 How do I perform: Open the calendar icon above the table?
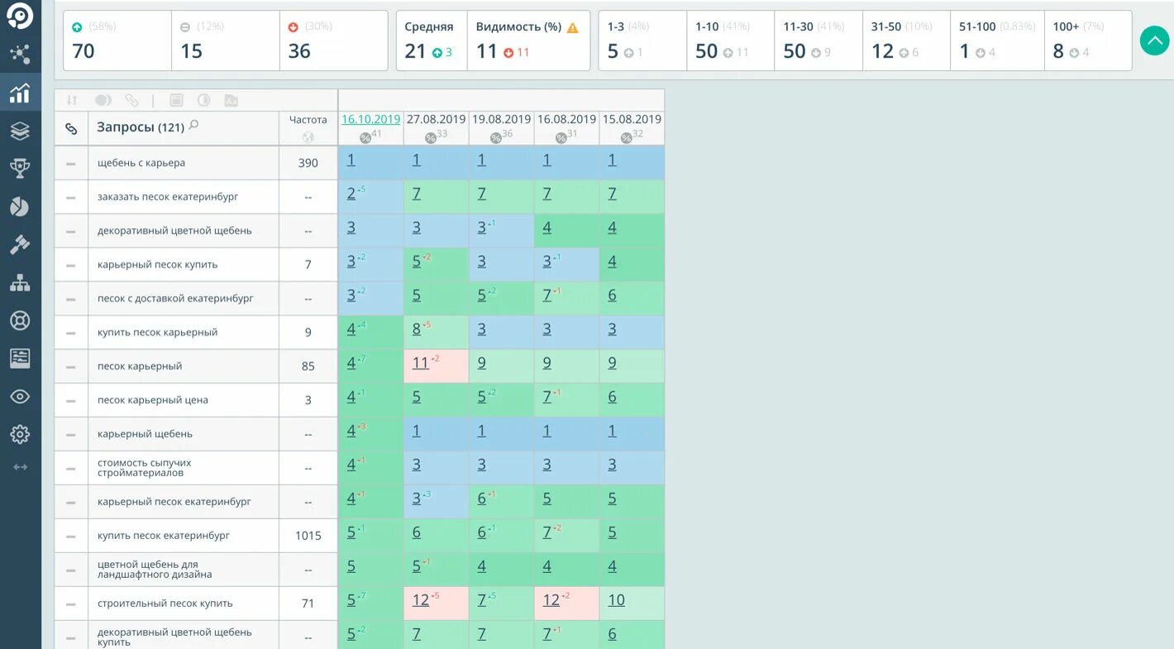tap(176, 100)
